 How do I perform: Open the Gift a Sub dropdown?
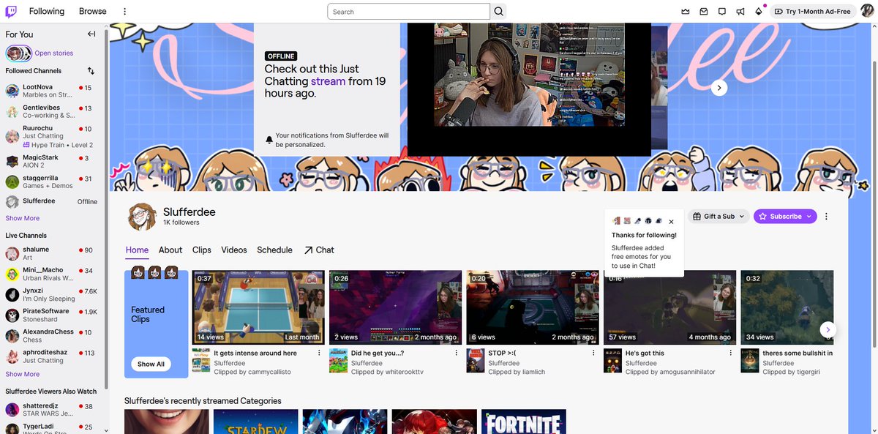(x=719, y=217)
